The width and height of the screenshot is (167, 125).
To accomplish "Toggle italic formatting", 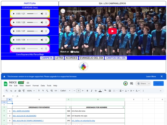I will pos(92,91).
